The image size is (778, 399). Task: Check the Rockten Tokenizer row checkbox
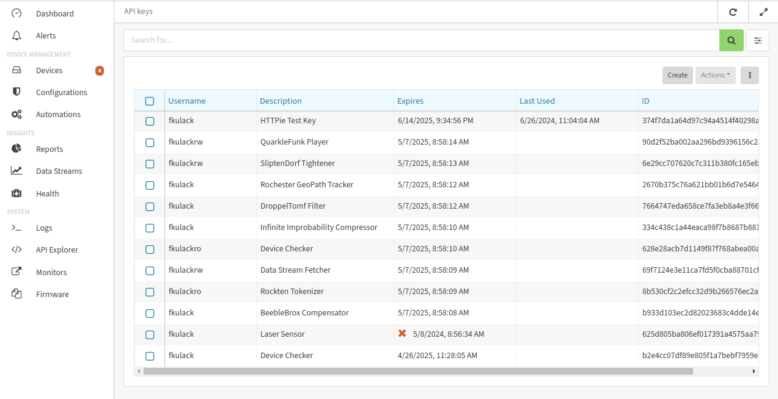coord(150,292)
